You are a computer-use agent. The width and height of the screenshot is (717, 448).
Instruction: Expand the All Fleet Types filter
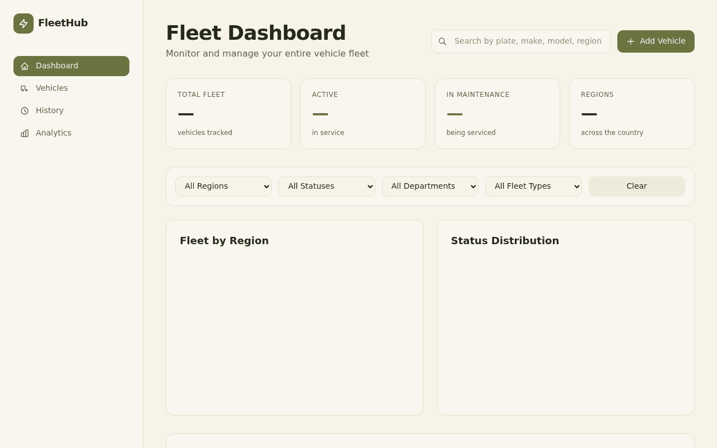tap(533, 186)
